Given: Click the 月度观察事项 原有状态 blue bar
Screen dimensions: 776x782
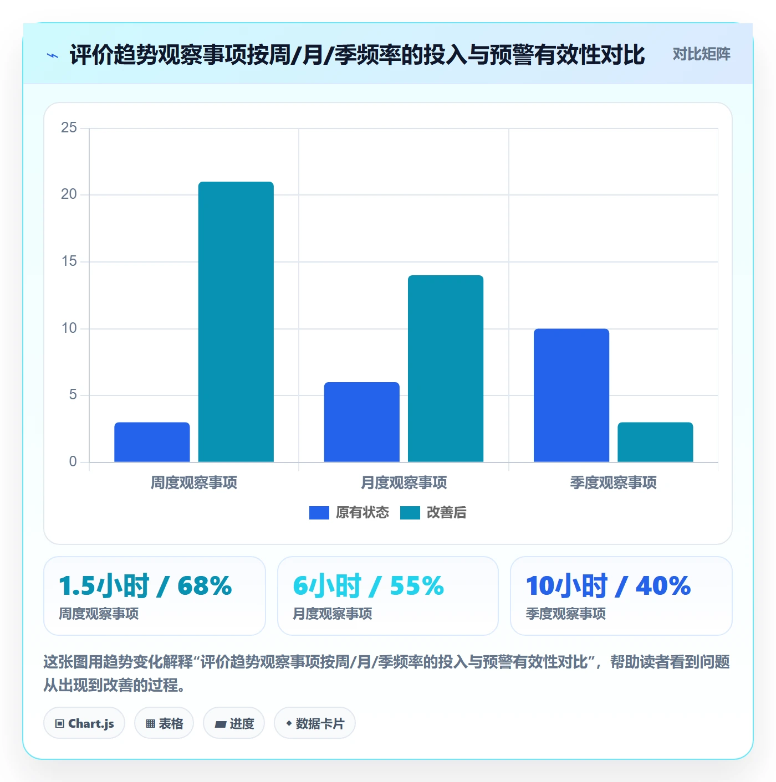Looking at the screenshot, I should (362, 422).
